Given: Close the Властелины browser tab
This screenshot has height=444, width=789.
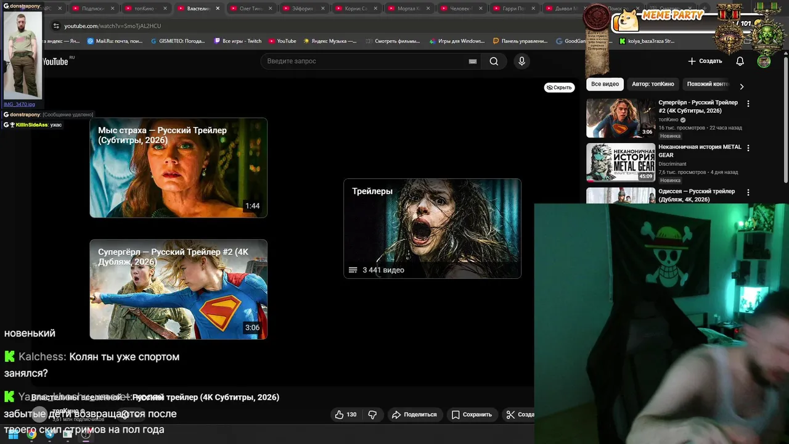Looking at the screenshot, I should (218, 9).
